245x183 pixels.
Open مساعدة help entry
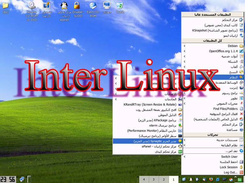tap(213, 130)
